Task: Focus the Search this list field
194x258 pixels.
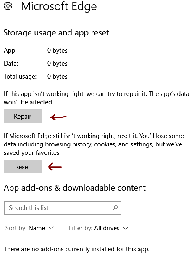Action: point(63,208)
